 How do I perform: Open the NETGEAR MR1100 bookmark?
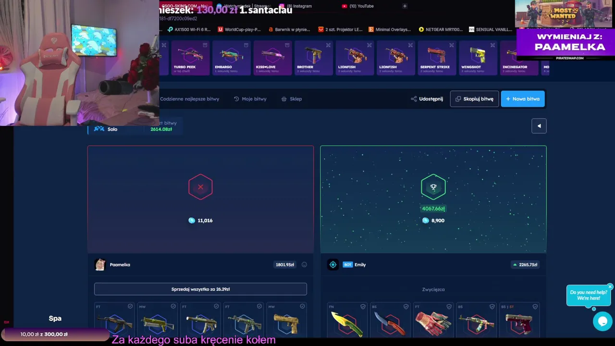(x=441, y=29)
